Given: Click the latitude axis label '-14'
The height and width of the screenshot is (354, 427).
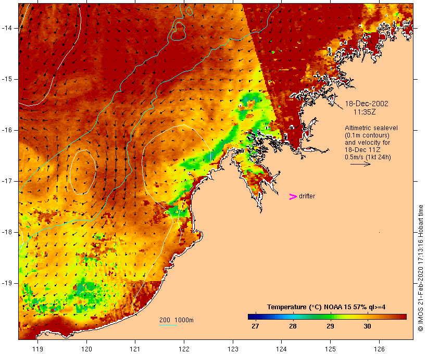Looking at the screenshot, I should tap(7, 28).
